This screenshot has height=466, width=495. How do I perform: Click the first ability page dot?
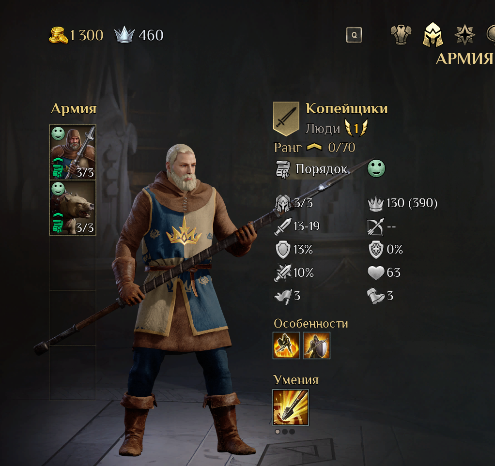click(x=278, y=432)
